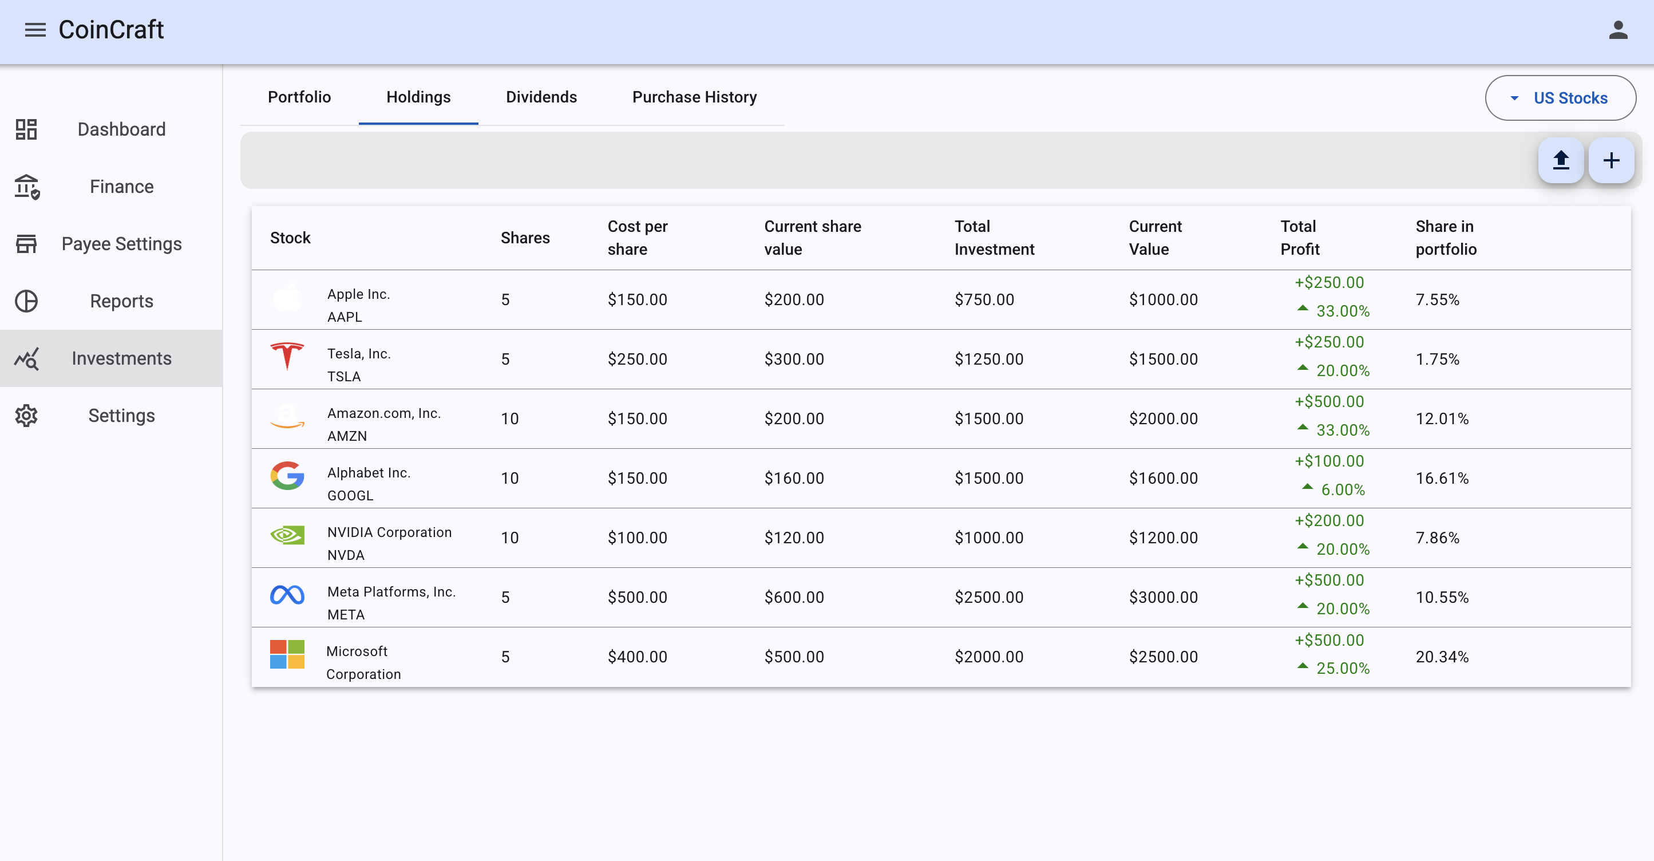Open Settings in the sidebar

[111, 416]
